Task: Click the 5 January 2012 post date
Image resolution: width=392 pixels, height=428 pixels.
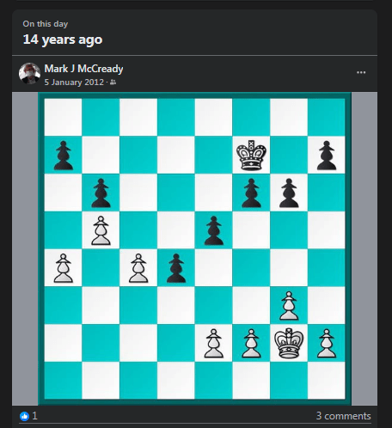Action: tap(74, 83)
